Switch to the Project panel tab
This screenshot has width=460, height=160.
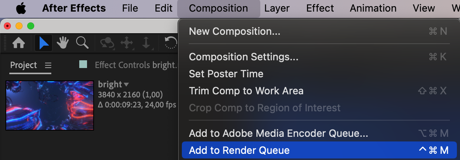(x=24, y=65)
